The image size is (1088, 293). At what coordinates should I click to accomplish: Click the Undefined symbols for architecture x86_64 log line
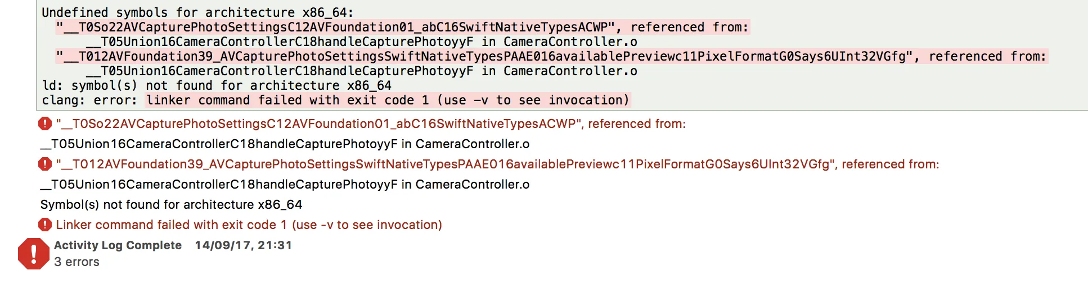click(x=197, y=12)
